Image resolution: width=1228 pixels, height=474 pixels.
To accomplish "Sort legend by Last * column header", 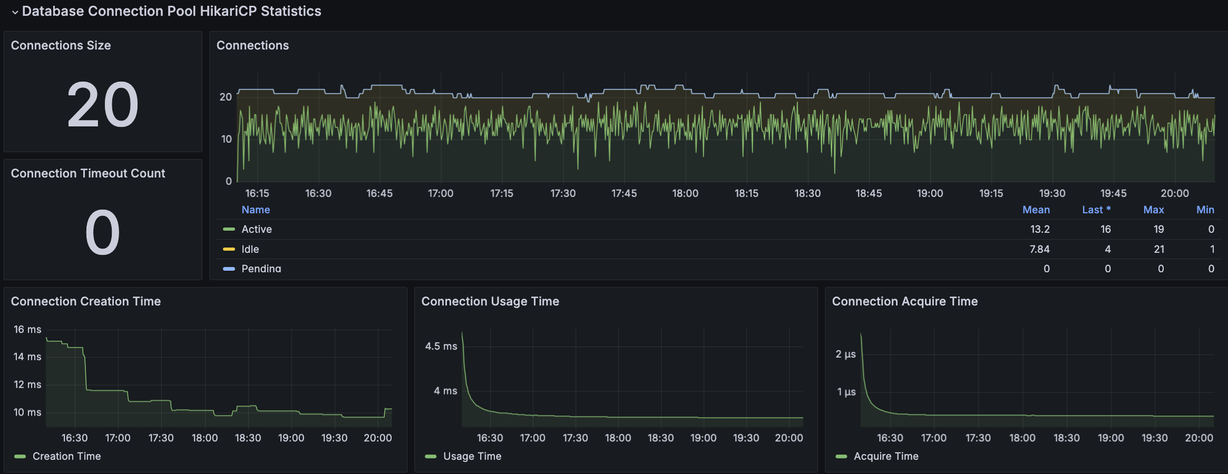I will coord(1096,210).
